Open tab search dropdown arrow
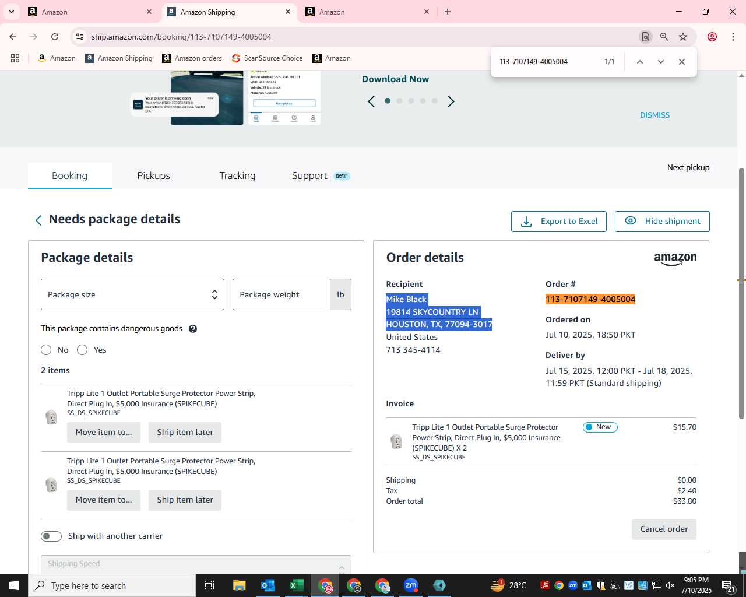This screenshot has height=597, width=746. coord(11,12)
